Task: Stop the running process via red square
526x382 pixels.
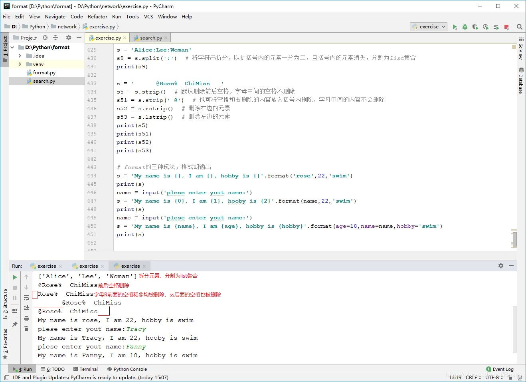Action: [506, 27]
